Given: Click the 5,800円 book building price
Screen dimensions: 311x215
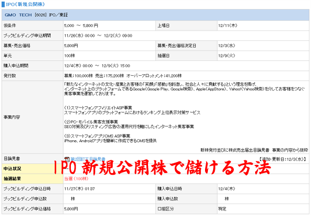Looking at the screenshot, I should coord(71,209).
